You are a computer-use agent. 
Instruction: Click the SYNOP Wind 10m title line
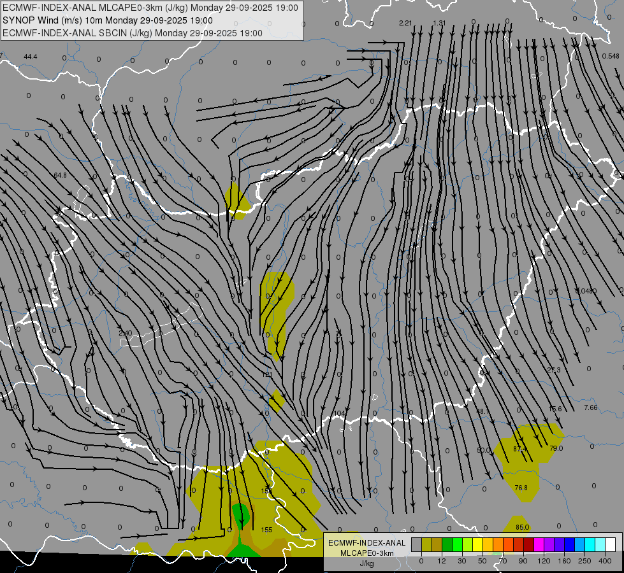coord(108,20)
